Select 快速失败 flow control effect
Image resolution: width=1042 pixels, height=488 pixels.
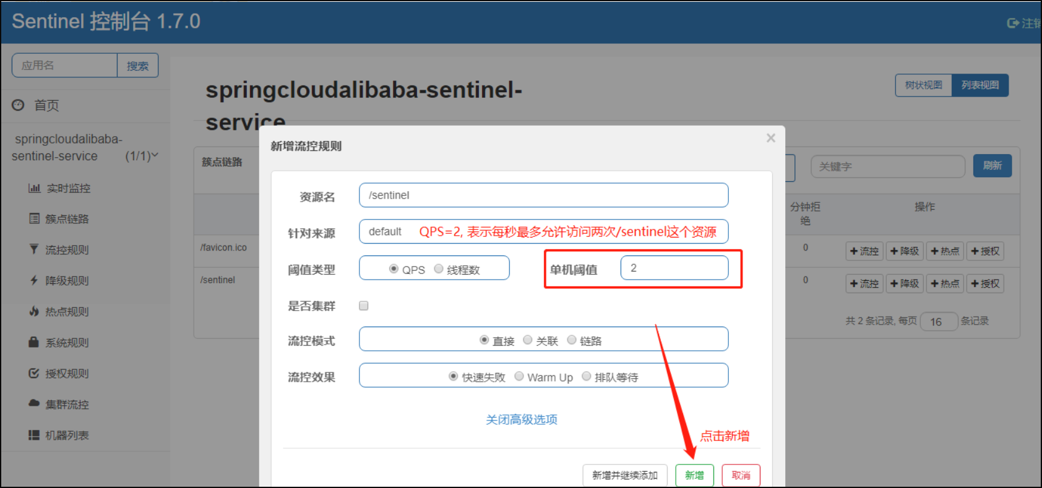[454, 376]
